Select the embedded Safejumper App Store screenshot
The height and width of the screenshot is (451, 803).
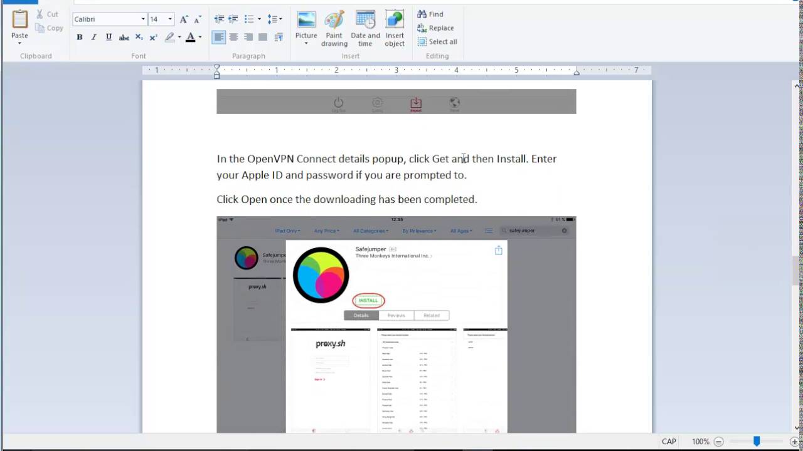396,324
